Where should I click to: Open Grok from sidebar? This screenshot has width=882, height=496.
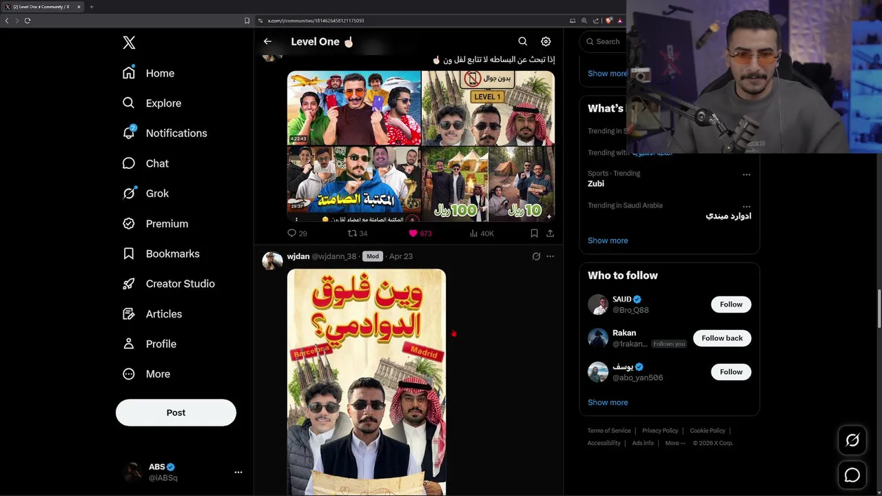click(x=145, y=194)
